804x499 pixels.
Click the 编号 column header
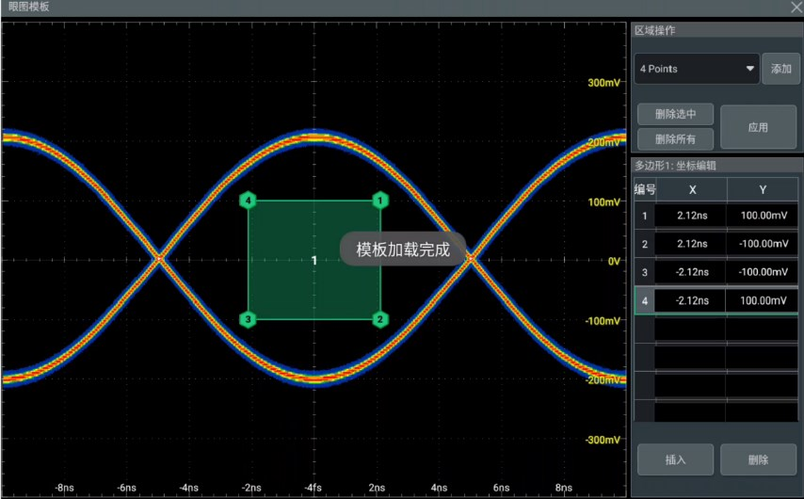tap(645, 190)
